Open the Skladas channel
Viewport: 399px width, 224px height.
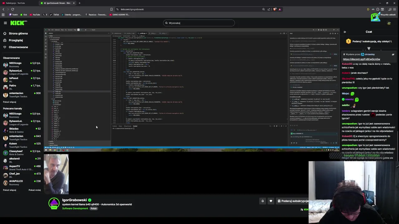pos(22,130)
